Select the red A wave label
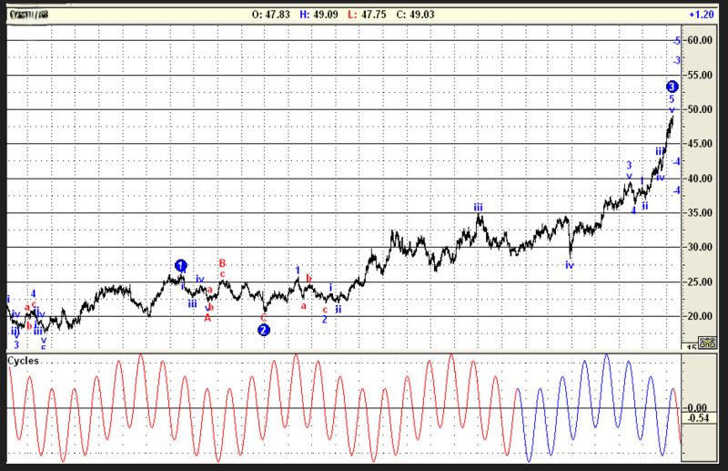Screen dimensions: 728x471 [207, 318]
